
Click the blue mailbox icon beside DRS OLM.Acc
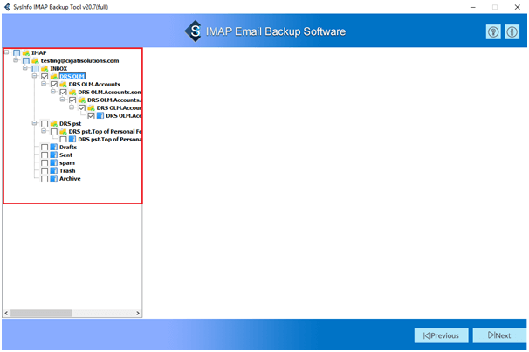pos(100,116)
